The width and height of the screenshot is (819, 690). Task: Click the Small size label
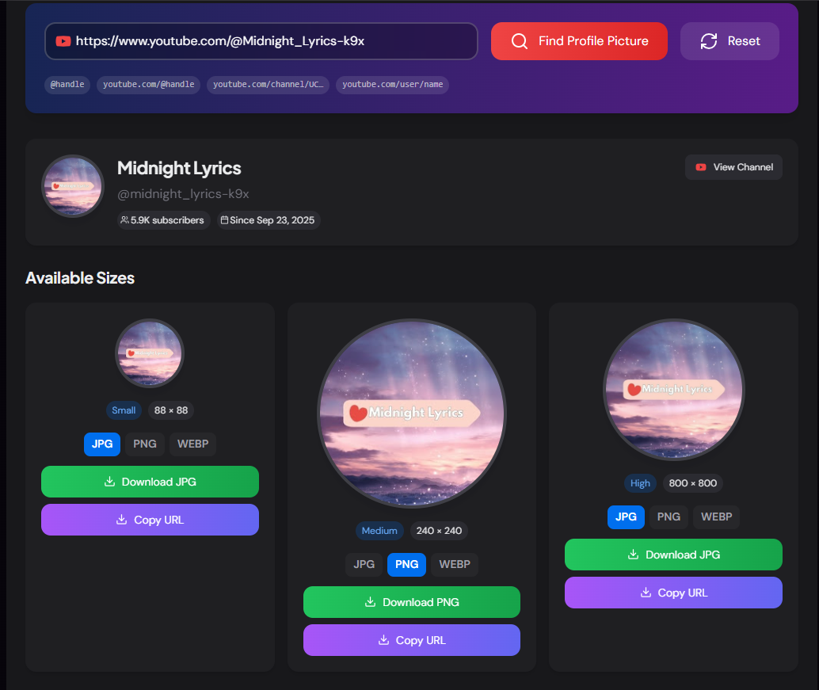click(x=124, y=410)
